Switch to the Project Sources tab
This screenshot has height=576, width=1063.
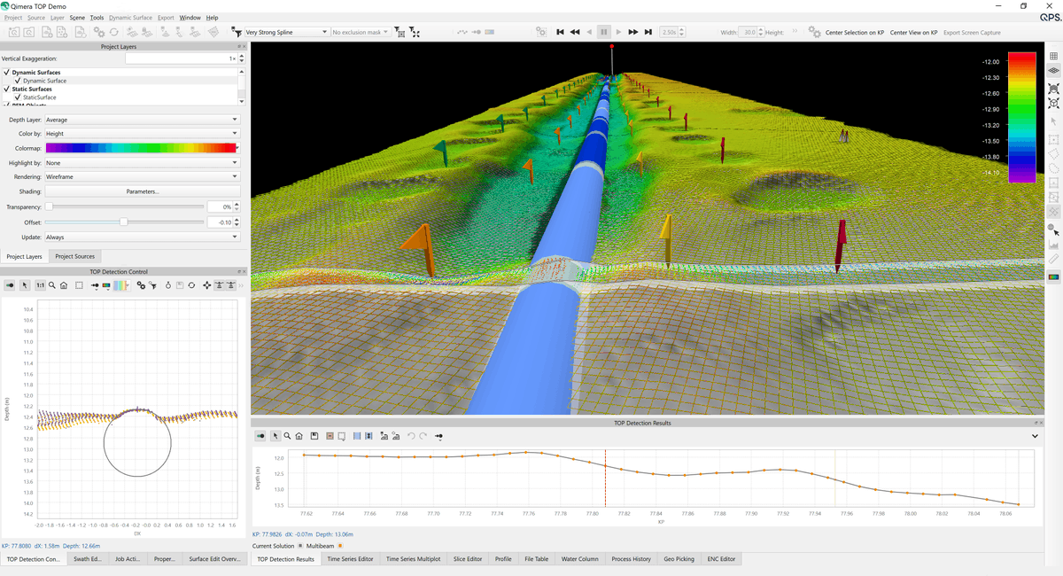75,257
